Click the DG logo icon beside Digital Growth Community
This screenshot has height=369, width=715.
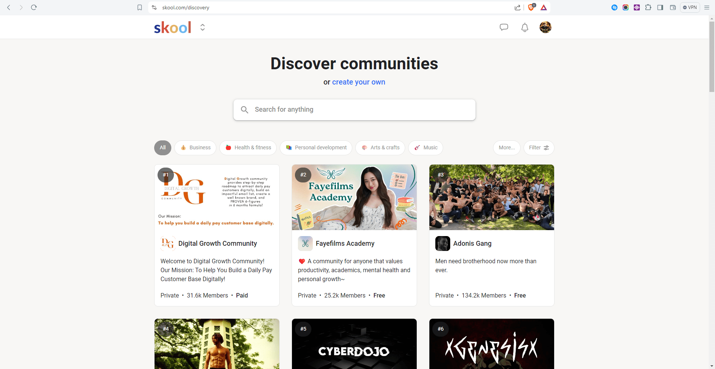(x=168, y=244)
